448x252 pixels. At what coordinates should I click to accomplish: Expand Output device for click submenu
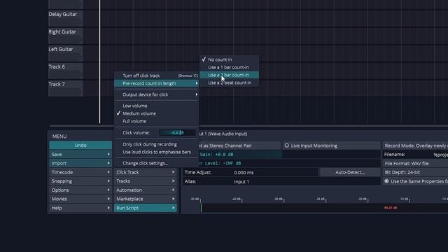point(156,94)
